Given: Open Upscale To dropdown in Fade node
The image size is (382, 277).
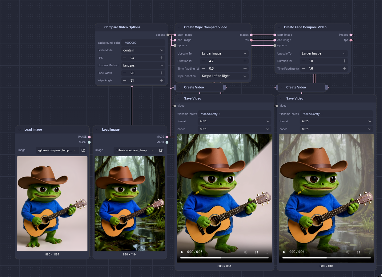Looking at the screenshot, I should click(324, 54).
